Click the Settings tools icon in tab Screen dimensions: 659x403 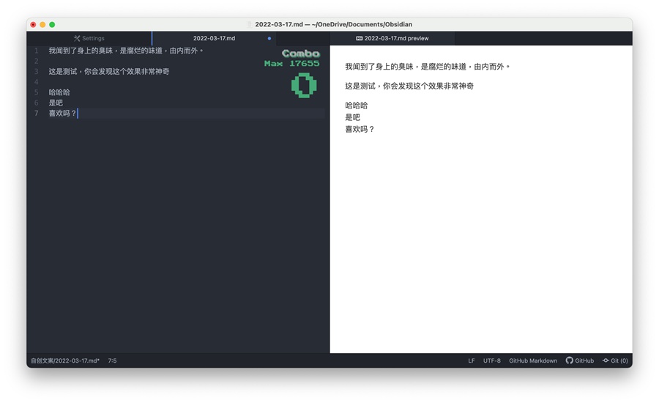pos(77,38)
